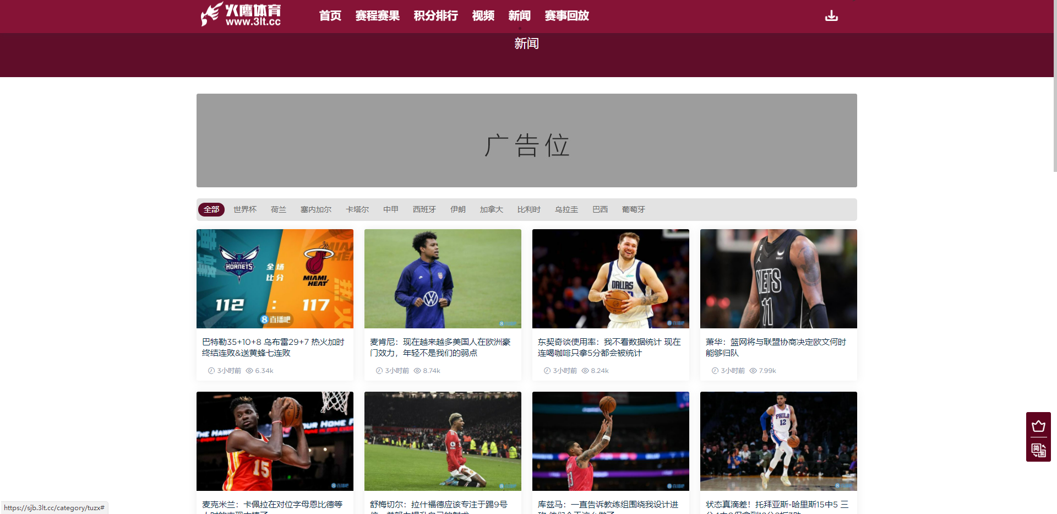Screen dimensions: 1057x514
Task: Select the 葡萄牙 category filter
Action: pos(634,209)
